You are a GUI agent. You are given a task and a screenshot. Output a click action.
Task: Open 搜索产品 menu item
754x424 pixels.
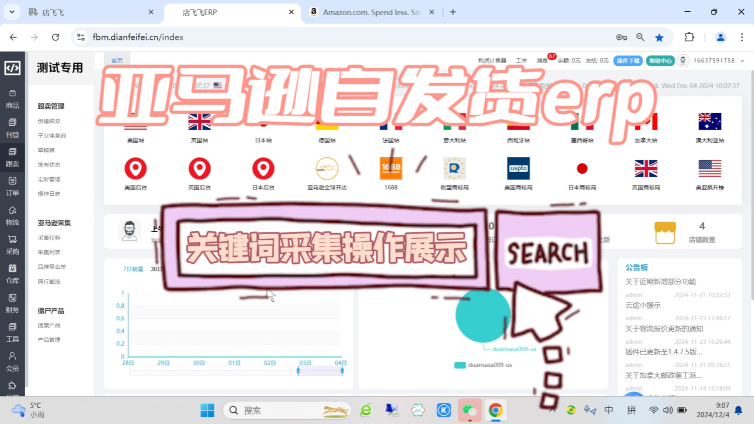point(49,325)
